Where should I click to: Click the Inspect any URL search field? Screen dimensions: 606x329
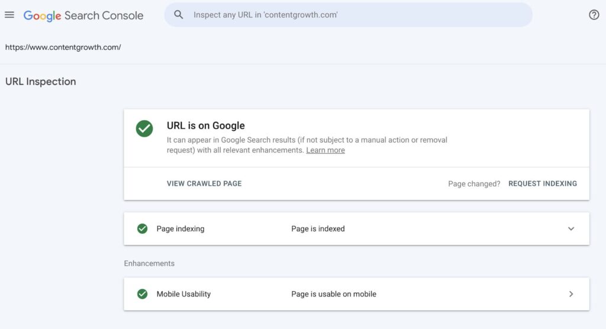pyautogui.click(x=355, y=15)
